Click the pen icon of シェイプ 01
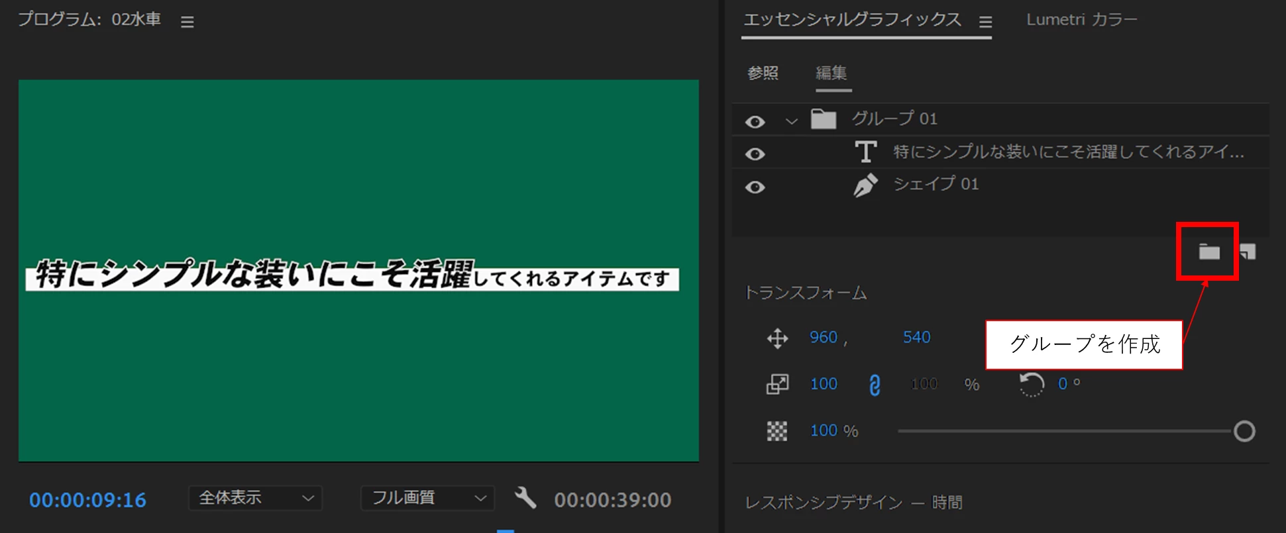Viewport: 1286px width, 533px height. pyautogui.click(x=865, y=185)
